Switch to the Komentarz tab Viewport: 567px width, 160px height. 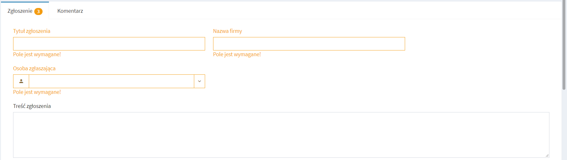click(70, 11)
